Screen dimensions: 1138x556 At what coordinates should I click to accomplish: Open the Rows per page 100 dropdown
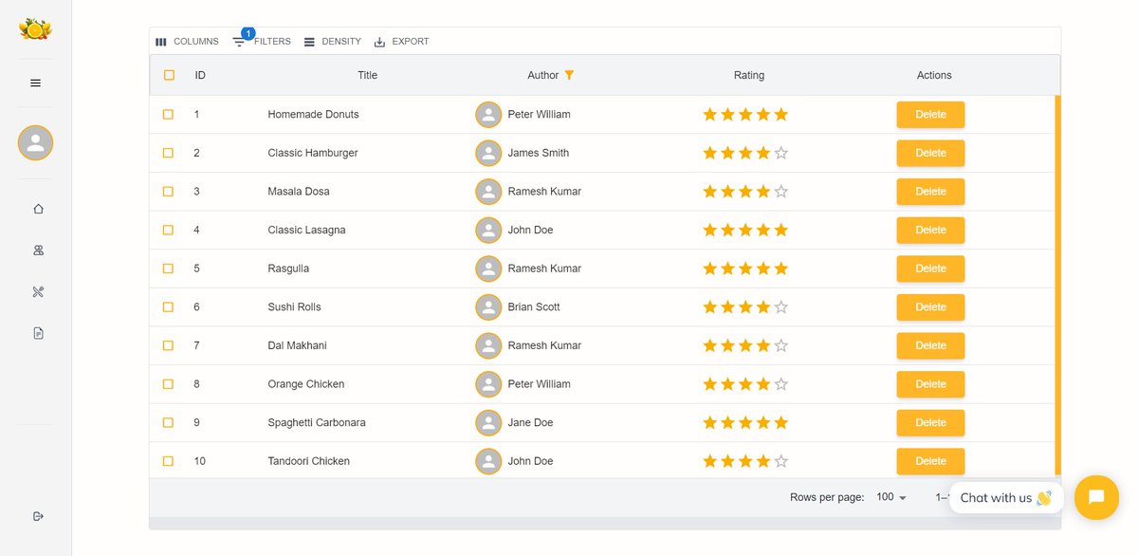pos(891,497)
